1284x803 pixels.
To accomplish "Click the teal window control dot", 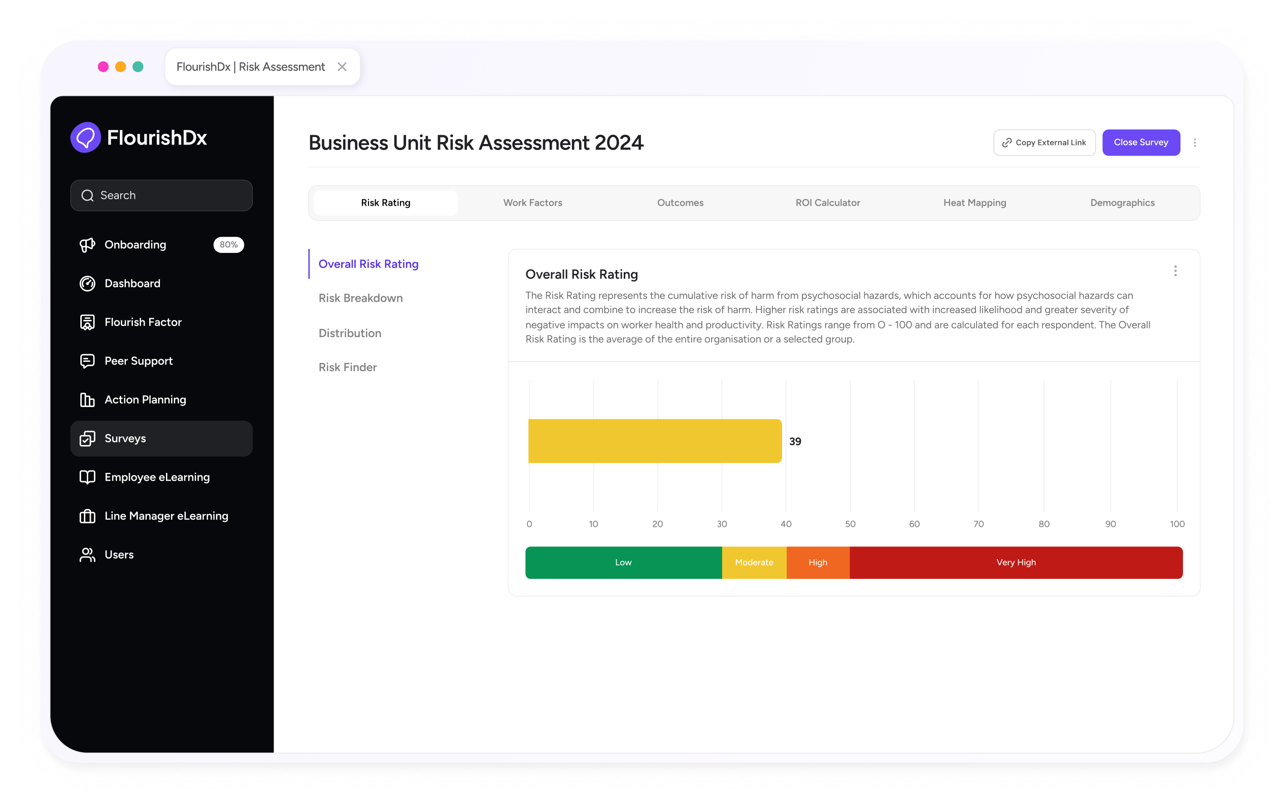I will tap(138, 67).
